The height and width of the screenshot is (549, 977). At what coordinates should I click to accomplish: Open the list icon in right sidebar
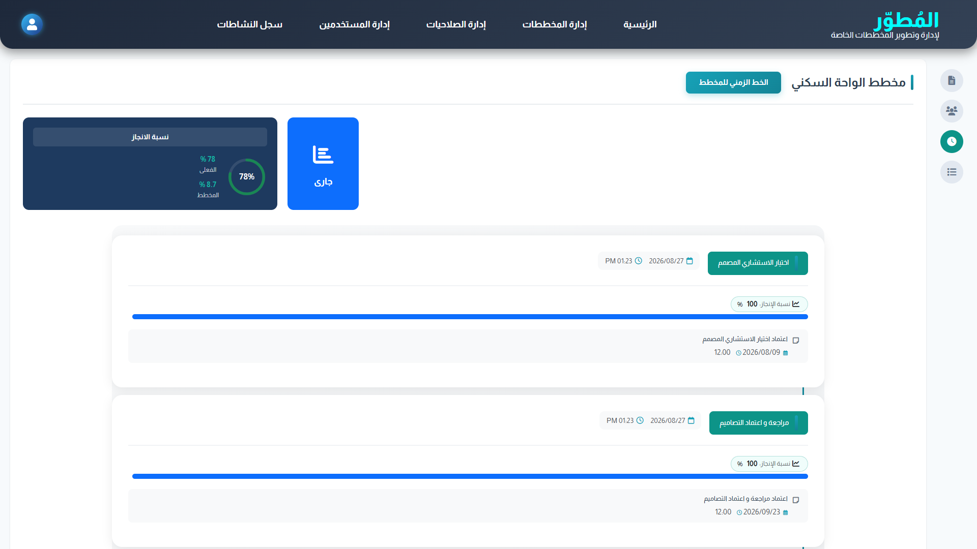[952, 172]
